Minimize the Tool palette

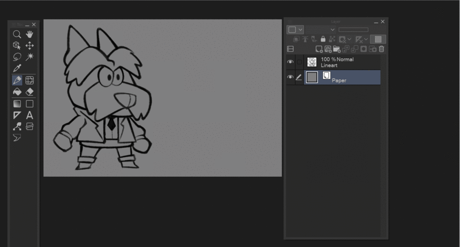27,25
